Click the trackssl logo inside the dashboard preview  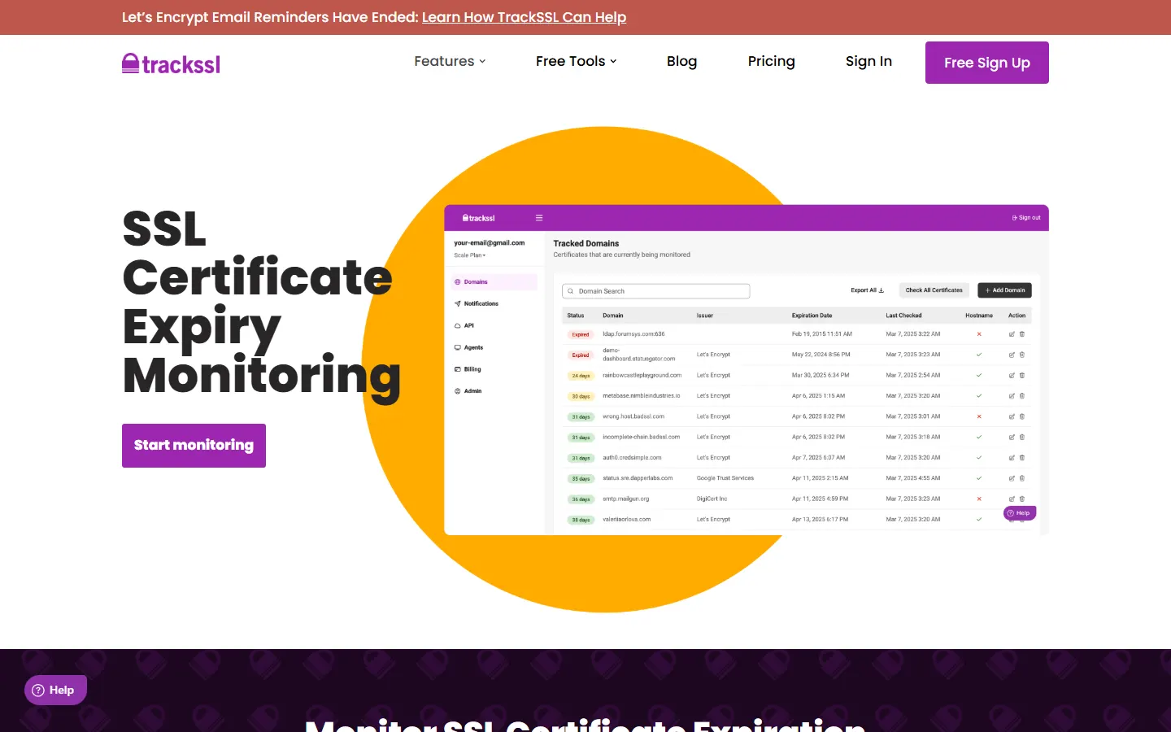tap(479, 218)
